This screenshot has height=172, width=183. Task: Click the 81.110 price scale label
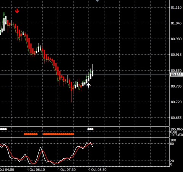pyautogui.click(x=176, y=8)
